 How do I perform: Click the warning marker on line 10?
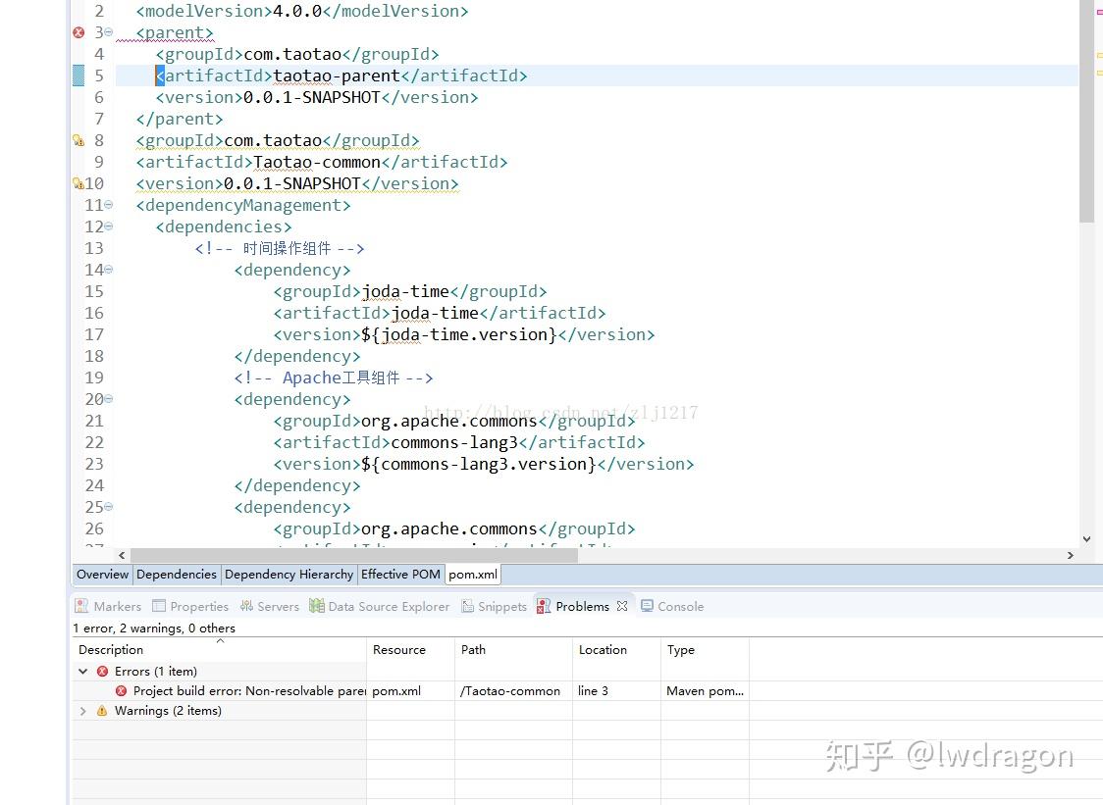[79, 183]
